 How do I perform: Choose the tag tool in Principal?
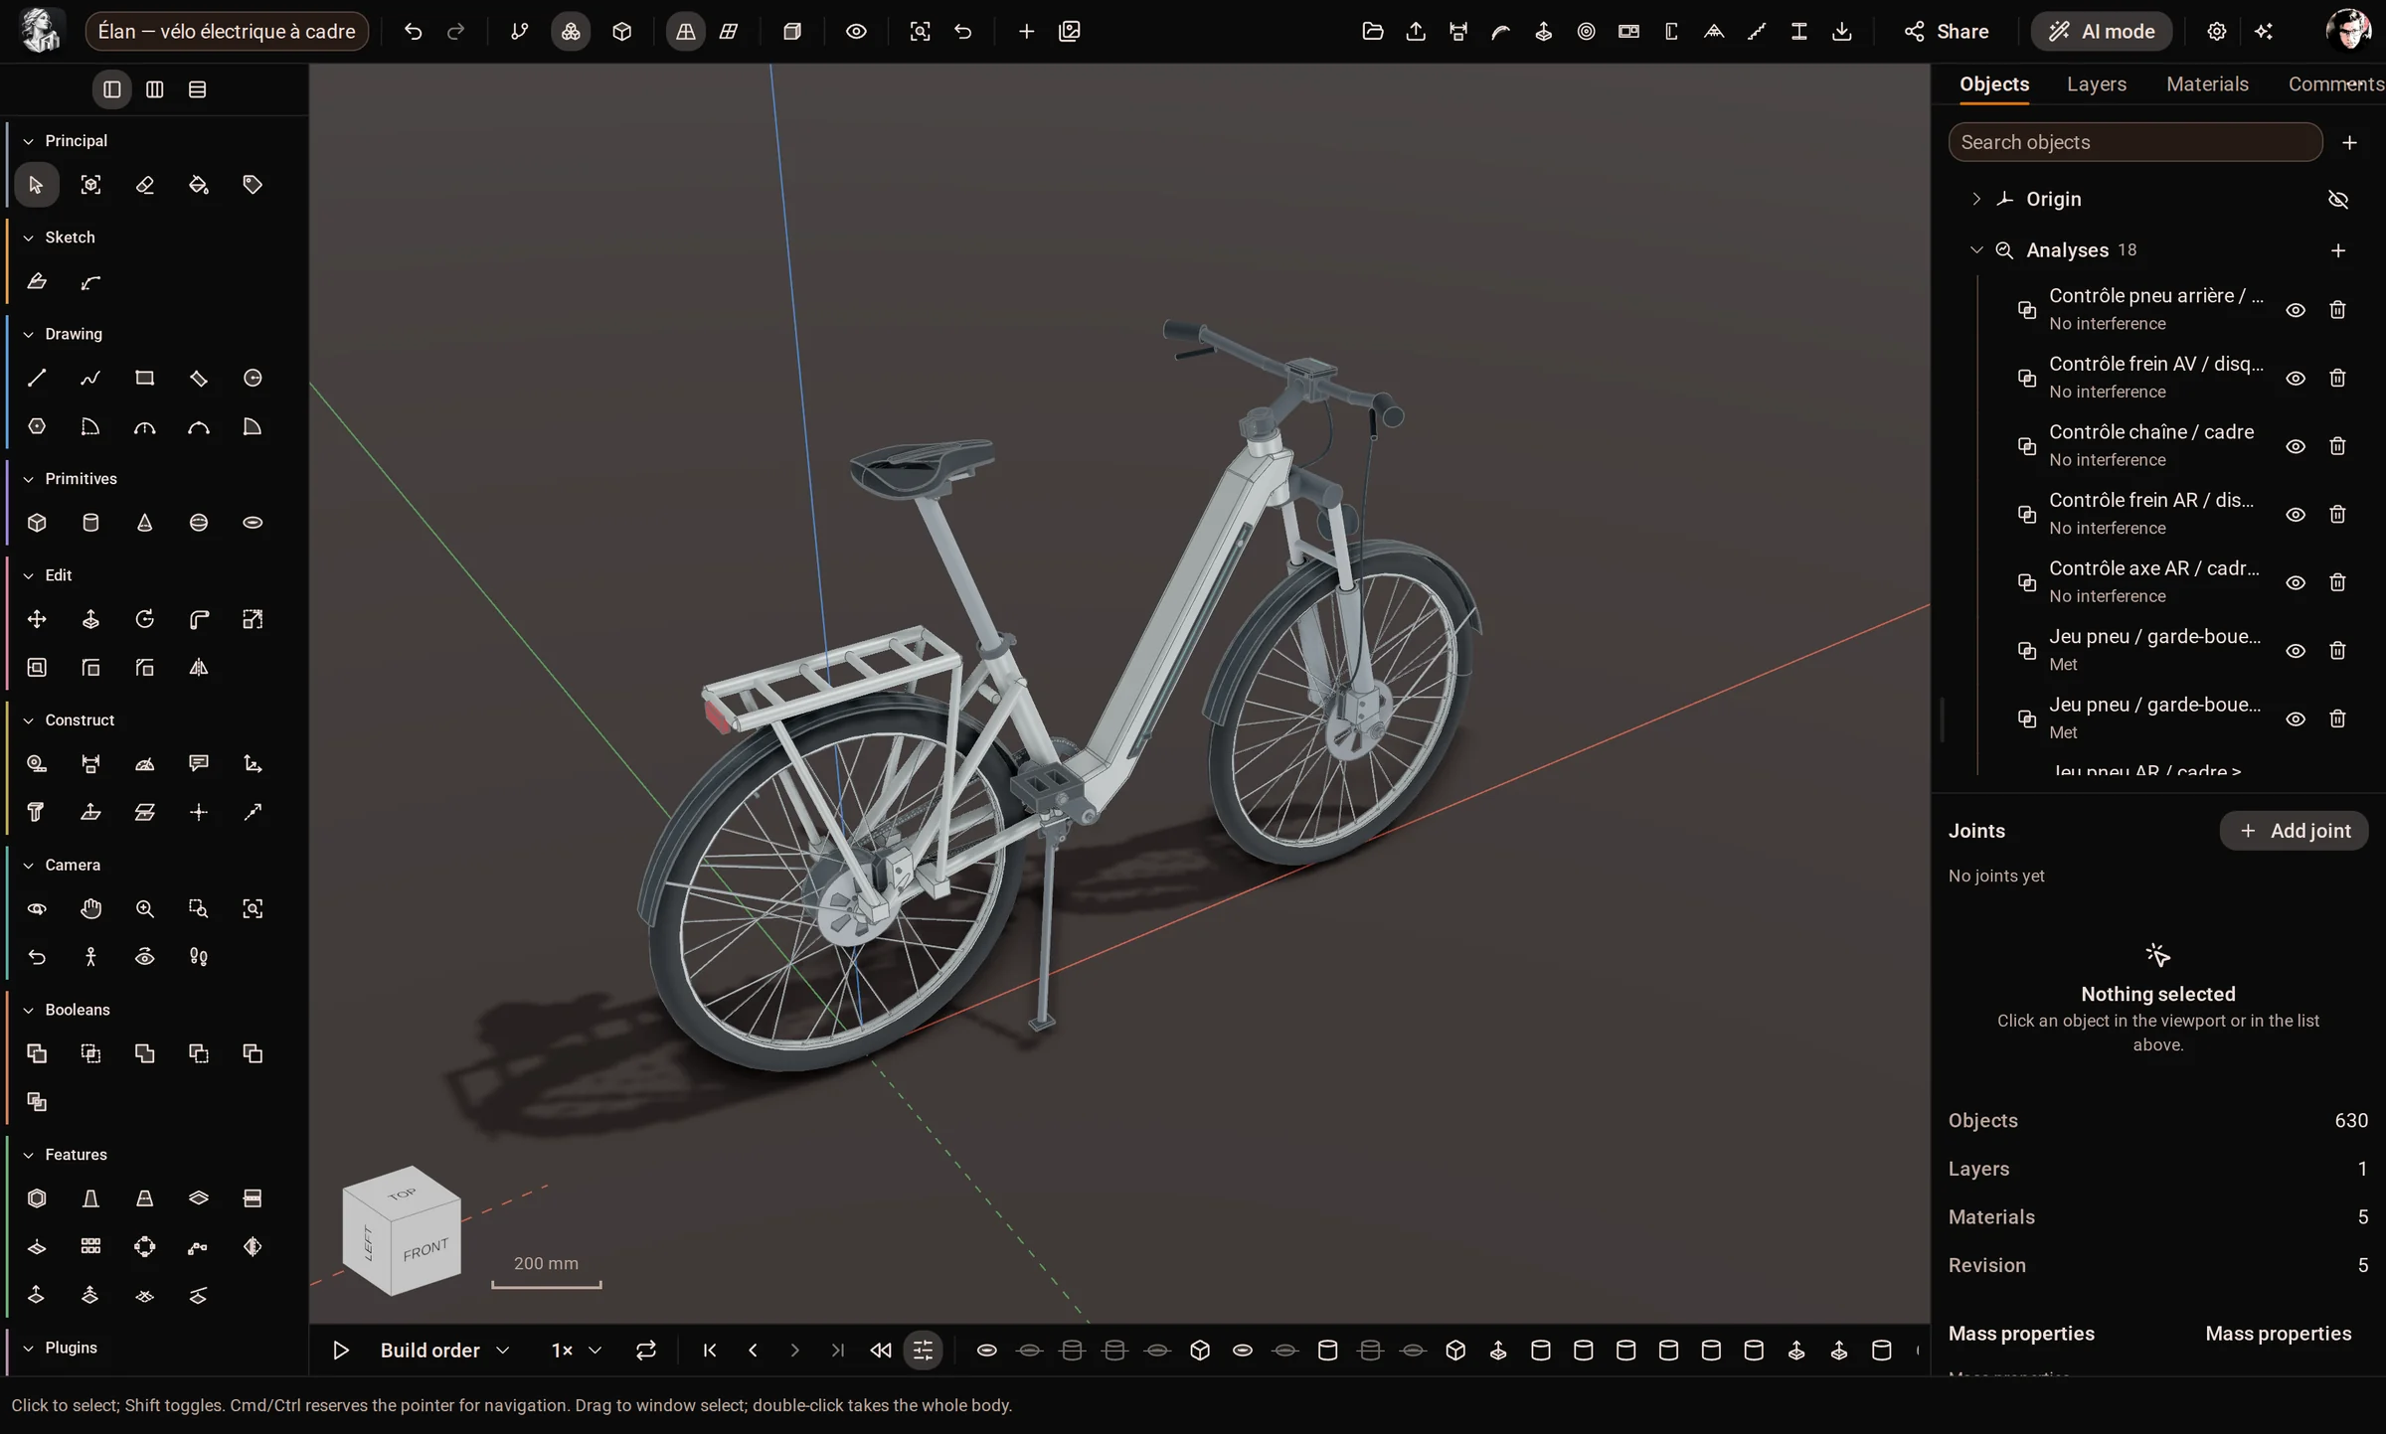253,185
